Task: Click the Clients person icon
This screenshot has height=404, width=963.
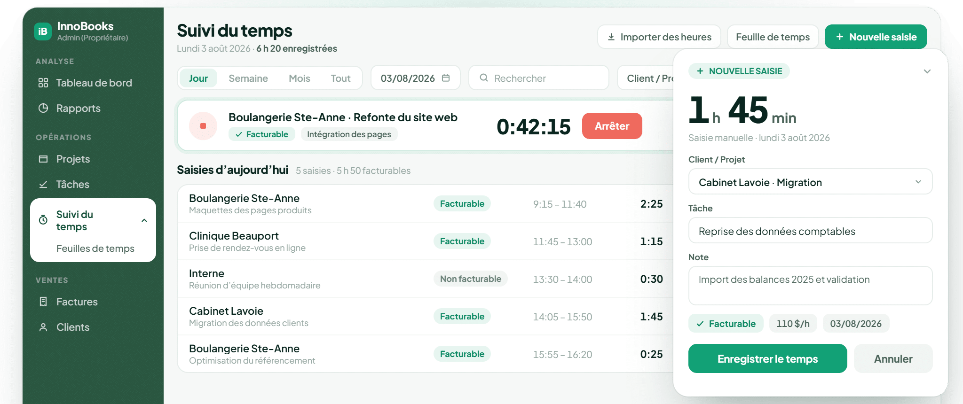Action: click(x=43, y=327)
